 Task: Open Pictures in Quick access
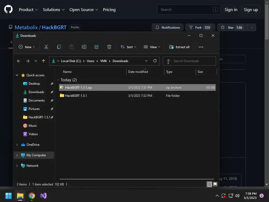tap(34, 109)
